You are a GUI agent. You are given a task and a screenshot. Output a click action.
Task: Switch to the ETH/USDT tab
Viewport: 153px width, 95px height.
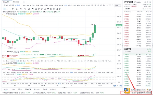(x=6, y=2)
